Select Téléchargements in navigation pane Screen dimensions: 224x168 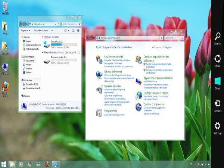(x=31, y=49)
